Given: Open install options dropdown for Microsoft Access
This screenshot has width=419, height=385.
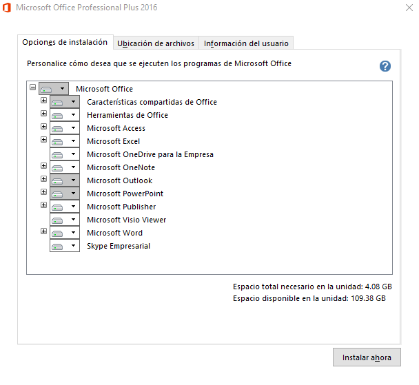Looking at the screenshot, I should pos(65,128).
